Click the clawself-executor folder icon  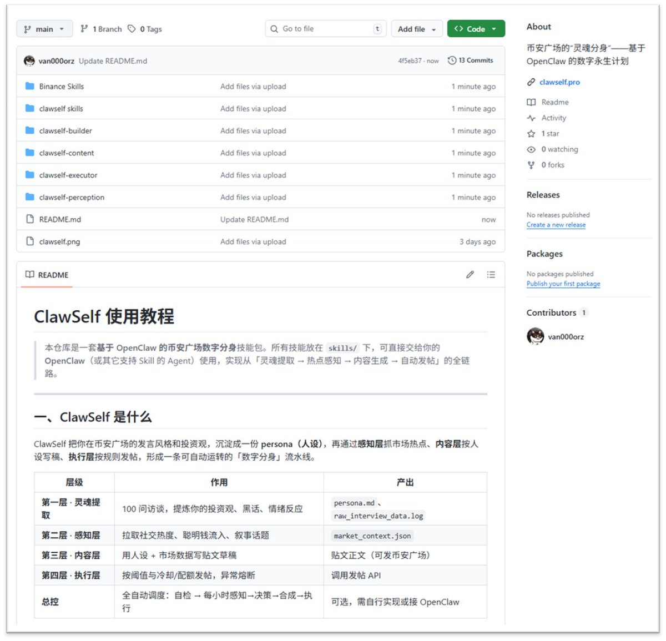[30, 175]
